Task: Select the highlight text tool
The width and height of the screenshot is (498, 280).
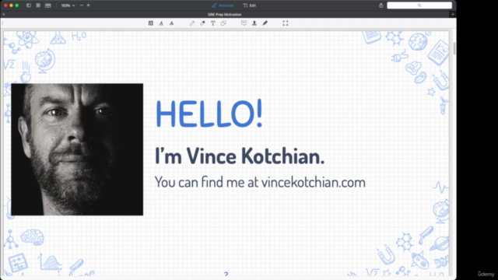Action: click(150, 23)
